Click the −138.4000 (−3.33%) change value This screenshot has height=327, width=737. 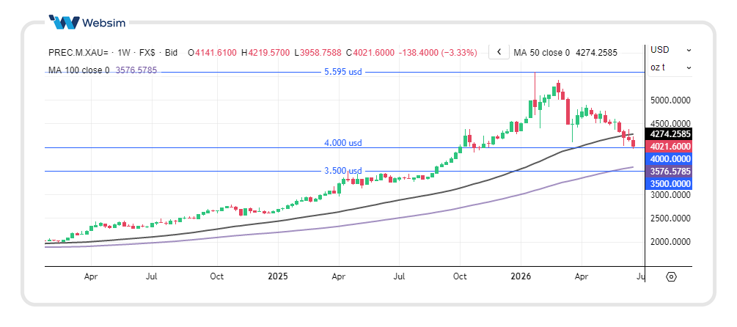[x=438, y=53]
